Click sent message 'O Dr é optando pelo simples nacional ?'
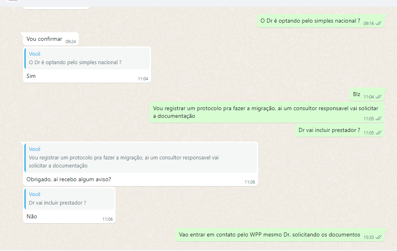 [x=321, y=21]
